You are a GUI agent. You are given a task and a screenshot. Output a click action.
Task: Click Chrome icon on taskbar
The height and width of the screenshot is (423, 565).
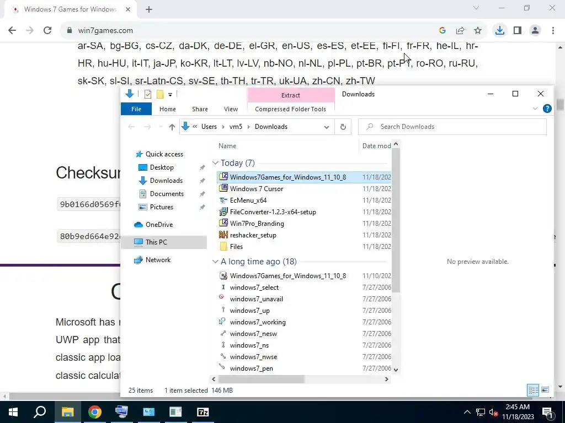[95, 412]
